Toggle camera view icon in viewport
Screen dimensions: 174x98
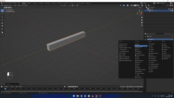click(x=142, y=23)
